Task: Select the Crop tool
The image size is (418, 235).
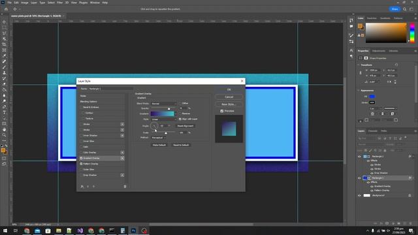Action: 4,44
